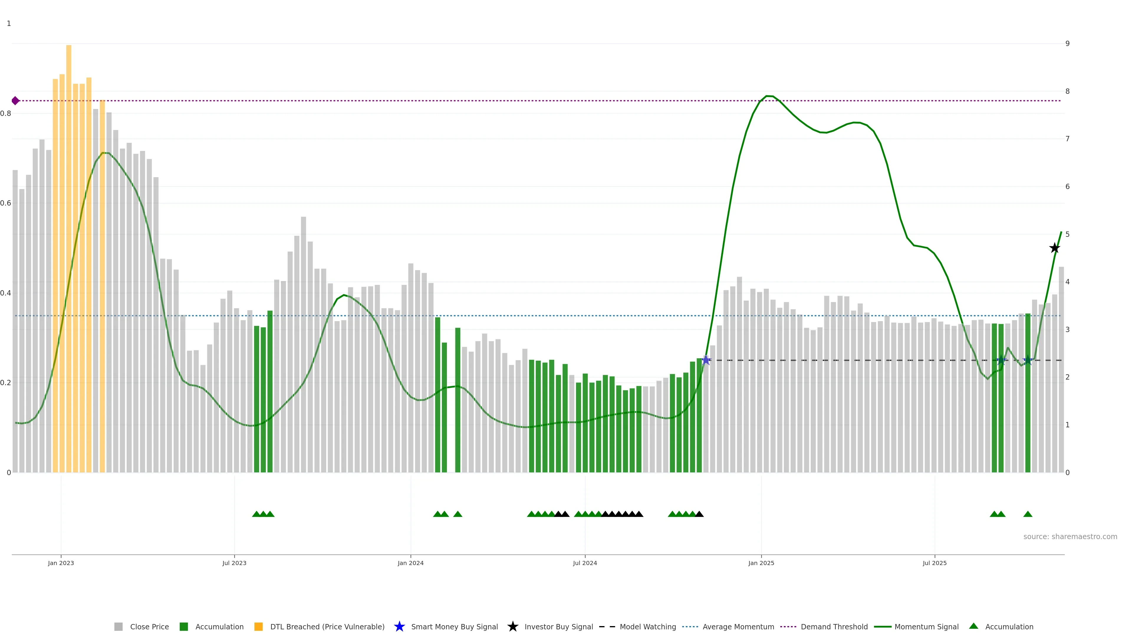Image resolution: width=1132 pixels, height=637 pixels.
Task: Click the black Investor Buy Signal star on chart
Action: [x=1054, y=248]
